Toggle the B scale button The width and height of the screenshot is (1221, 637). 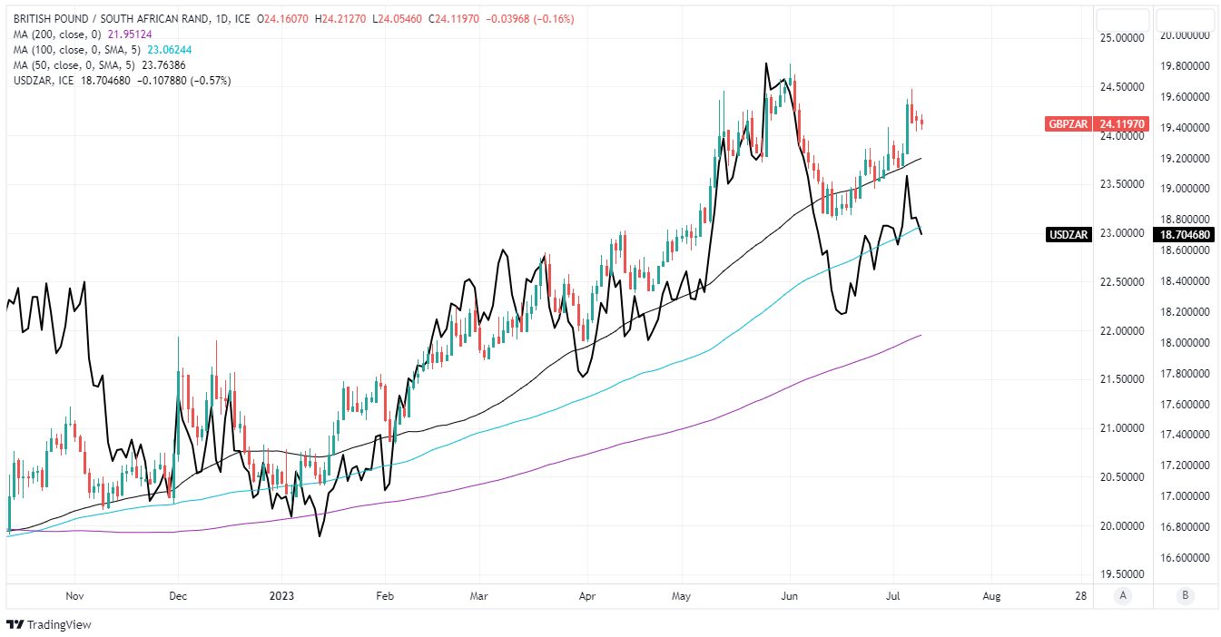click(1184, 596)
